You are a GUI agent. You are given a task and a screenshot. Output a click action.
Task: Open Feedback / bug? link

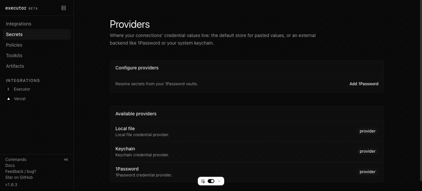(21, 171)
